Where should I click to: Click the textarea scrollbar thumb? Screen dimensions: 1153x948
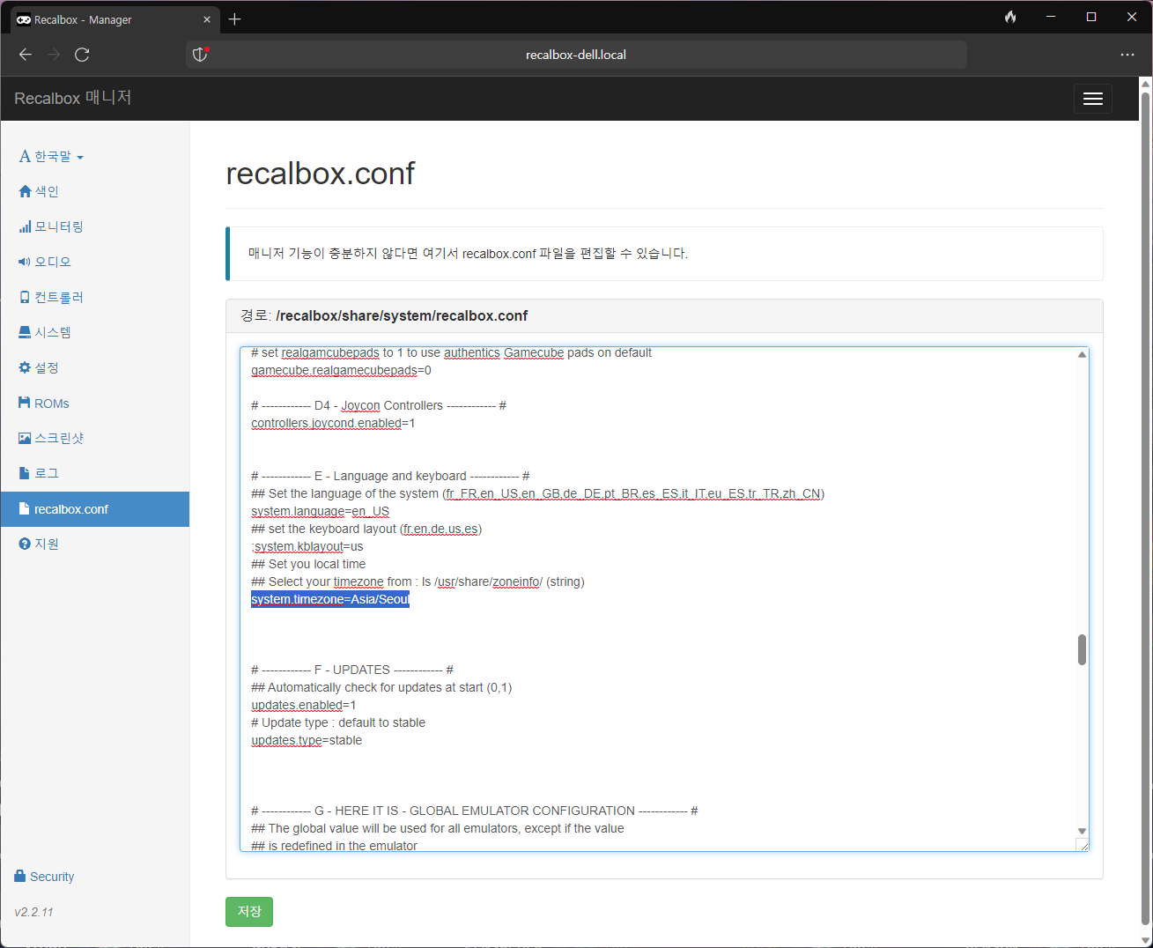click(1082, 649)
